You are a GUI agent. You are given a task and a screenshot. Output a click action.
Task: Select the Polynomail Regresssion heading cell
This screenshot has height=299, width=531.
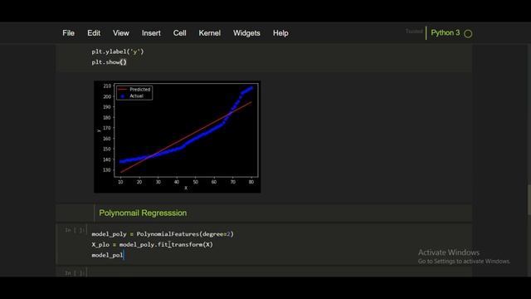pos(264,213)
